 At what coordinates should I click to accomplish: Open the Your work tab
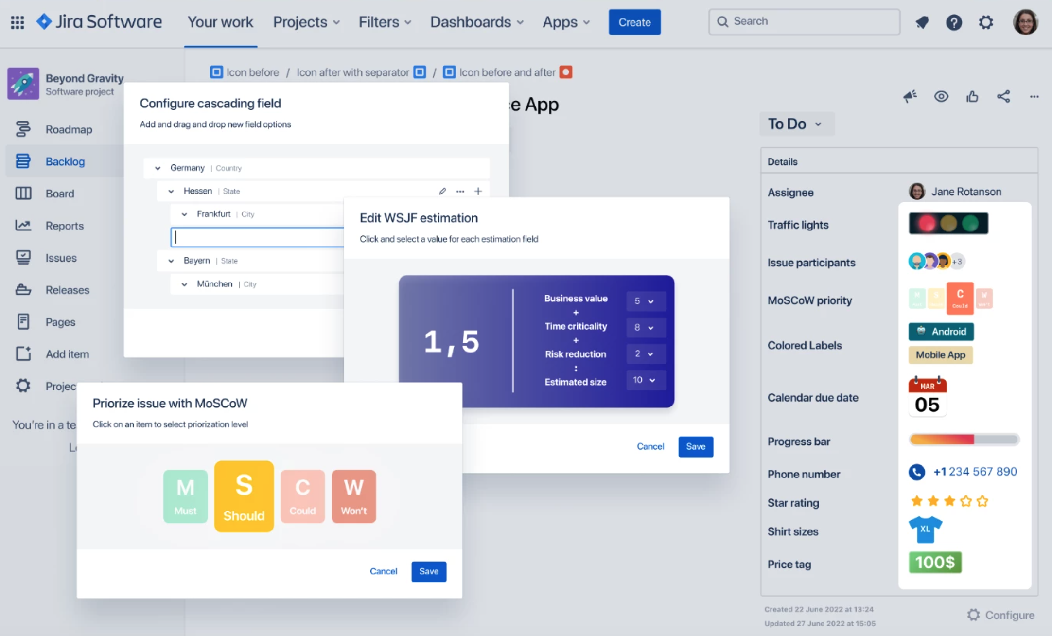pos(220,22)
